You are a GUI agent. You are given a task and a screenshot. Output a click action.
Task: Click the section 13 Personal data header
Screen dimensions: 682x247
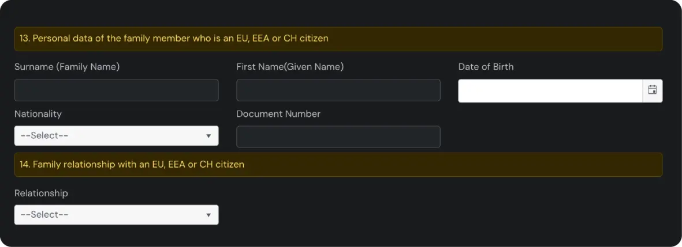tap(338, 39)
